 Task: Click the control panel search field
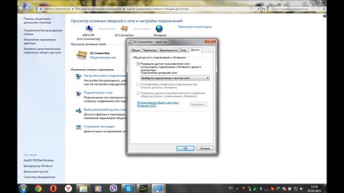[295, 9]
